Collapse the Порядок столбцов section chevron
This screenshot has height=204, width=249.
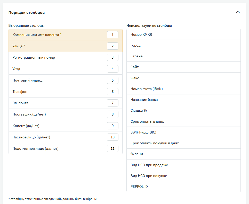[x=238, y=12]
